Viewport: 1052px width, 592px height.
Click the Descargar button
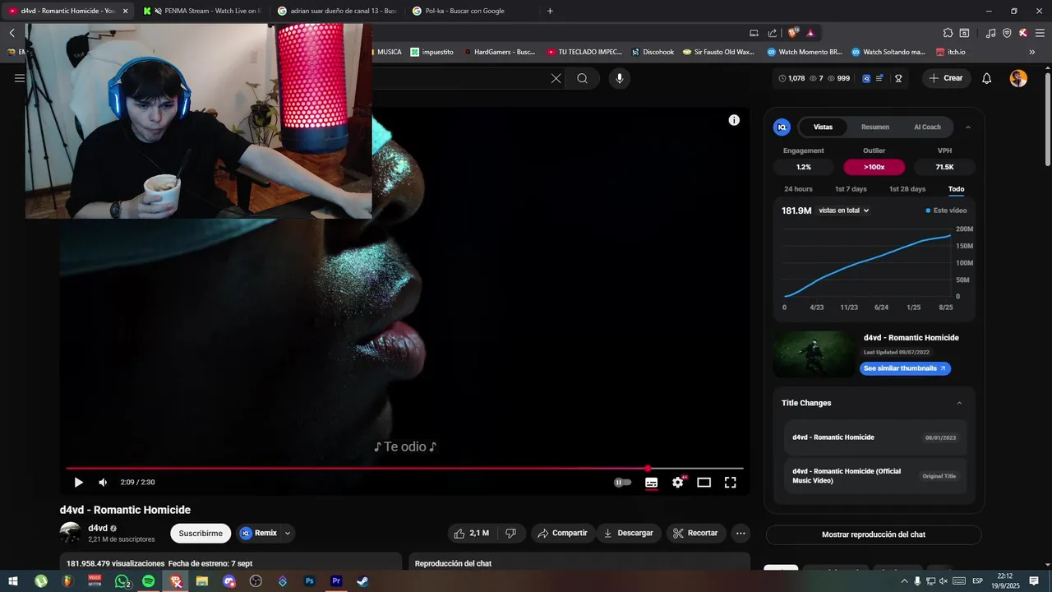[x=629, y=533]
